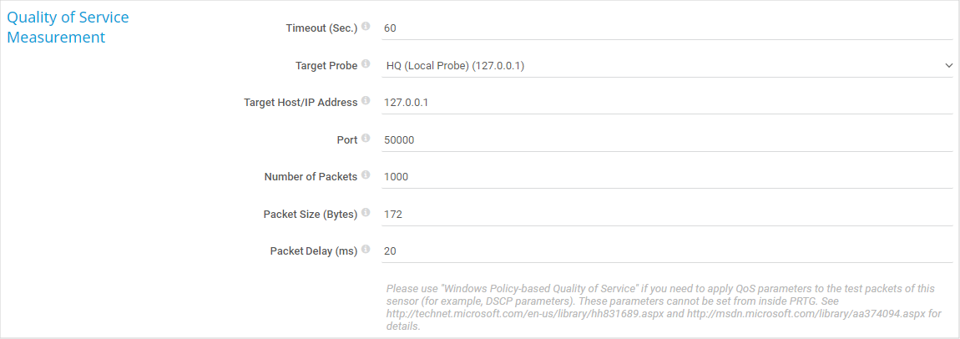Open the Target Probe dropdown list
Screen dimensions: 960x339
659,65
